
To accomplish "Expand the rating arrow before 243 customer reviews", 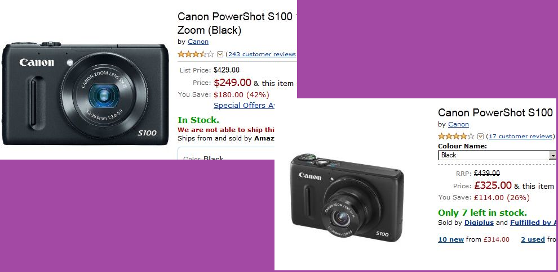I will click(220, 55).
